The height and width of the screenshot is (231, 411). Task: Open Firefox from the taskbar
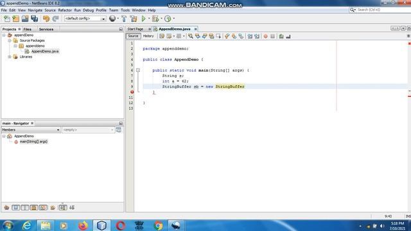(x=83, y=225)
